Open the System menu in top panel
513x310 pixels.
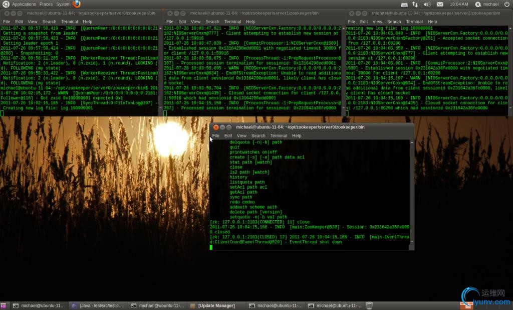(63, 4)
